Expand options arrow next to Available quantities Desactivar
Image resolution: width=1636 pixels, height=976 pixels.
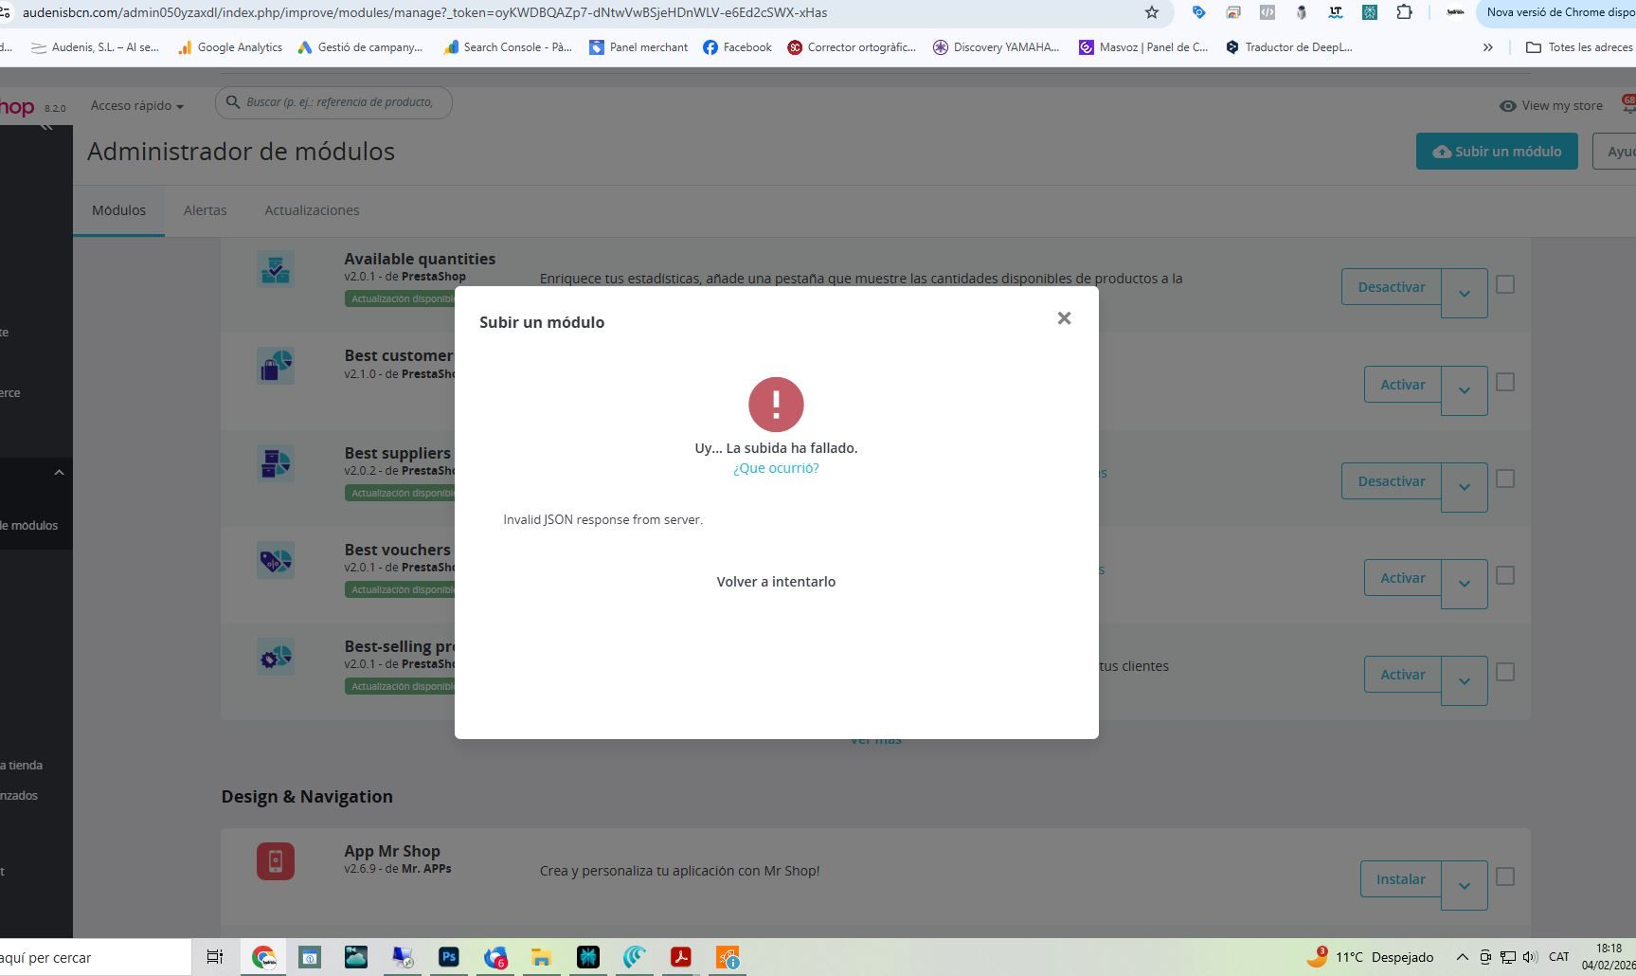point(1464,294)
